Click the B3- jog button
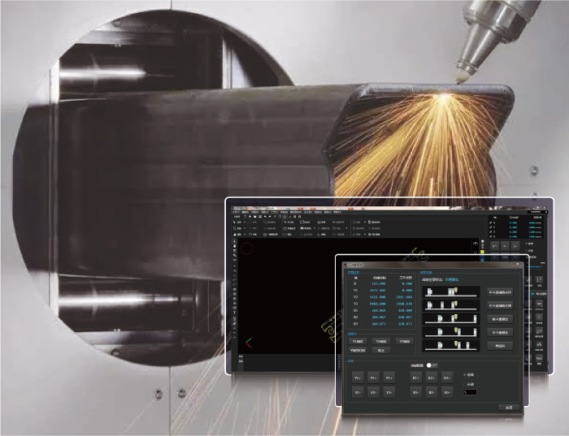 pos(447,392)
